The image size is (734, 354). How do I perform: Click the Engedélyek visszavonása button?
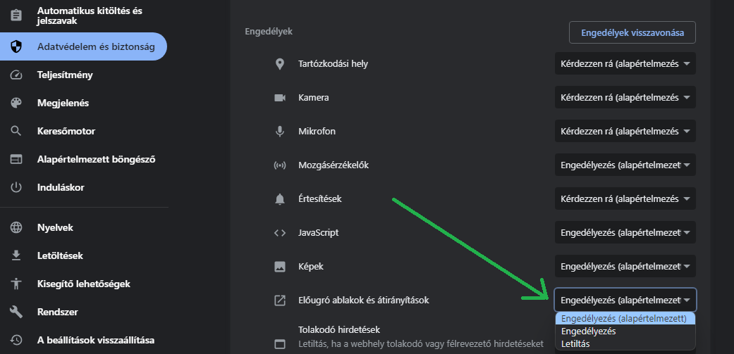pyautogui.click(x=632, y=33)
